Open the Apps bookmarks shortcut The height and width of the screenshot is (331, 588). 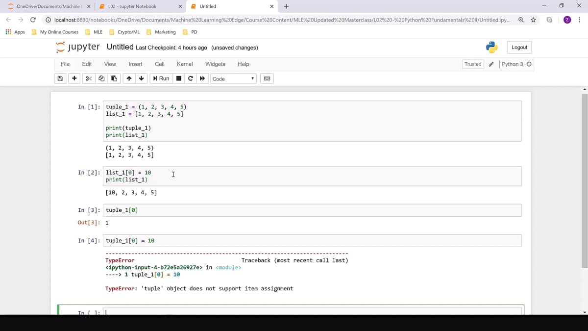[x=15, y=32]
